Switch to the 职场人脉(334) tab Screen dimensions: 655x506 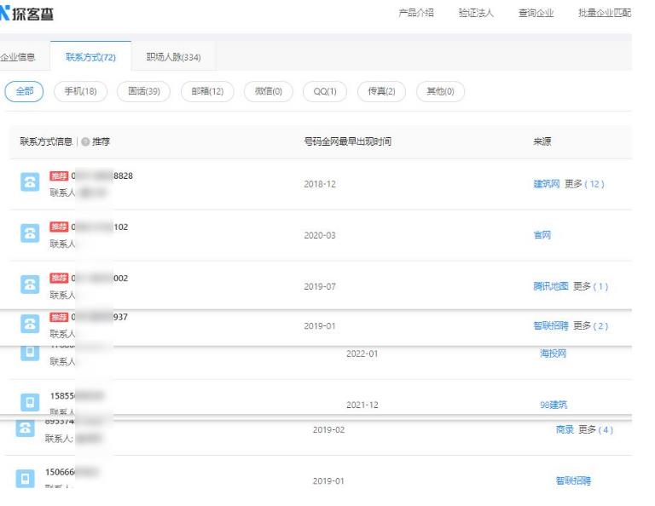[173, 57]
